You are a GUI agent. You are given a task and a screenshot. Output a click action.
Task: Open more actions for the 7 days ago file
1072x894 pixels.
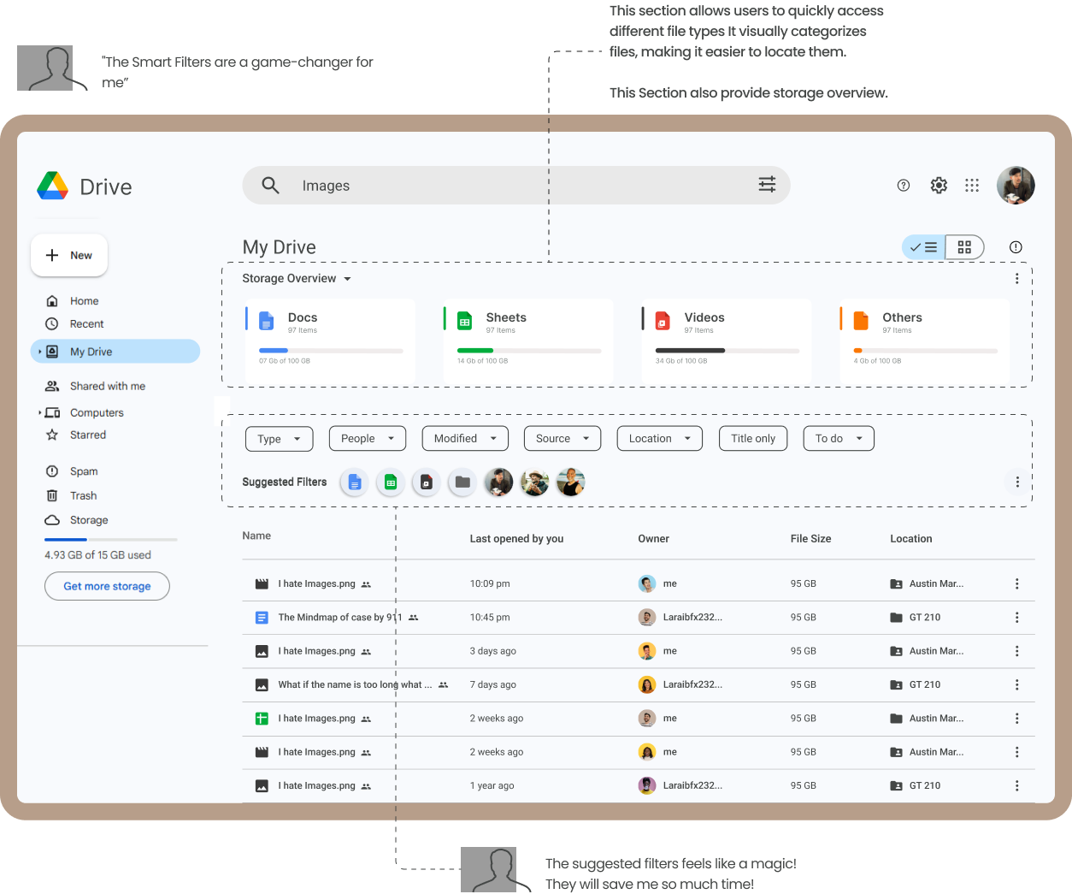[x=1016, y=684]
